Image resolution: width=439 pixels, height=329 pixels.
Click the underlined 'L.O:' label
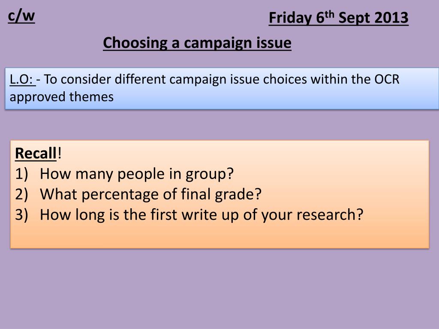pyautogui.click(x=22, y=79)
